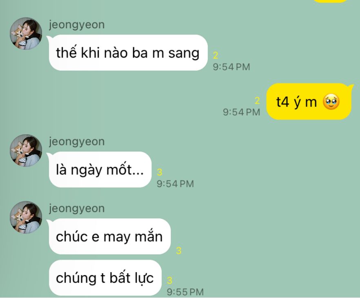Viewport: 360px width, 298px height.
Task: Click the crying emoji in the yellow bubble
Action: [331, 102]
